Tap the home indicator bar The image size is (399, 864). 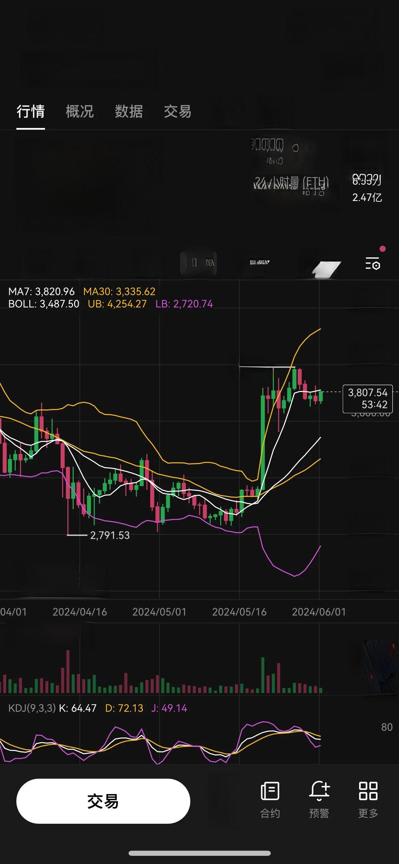tap(199, 853)
